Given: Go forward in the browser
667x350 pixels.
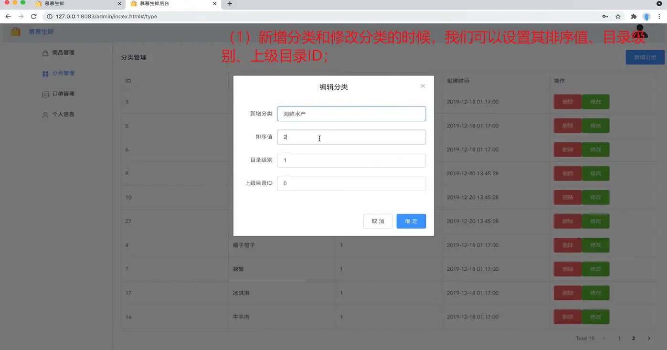Looking at the screenshot, I should click(21, 16).
